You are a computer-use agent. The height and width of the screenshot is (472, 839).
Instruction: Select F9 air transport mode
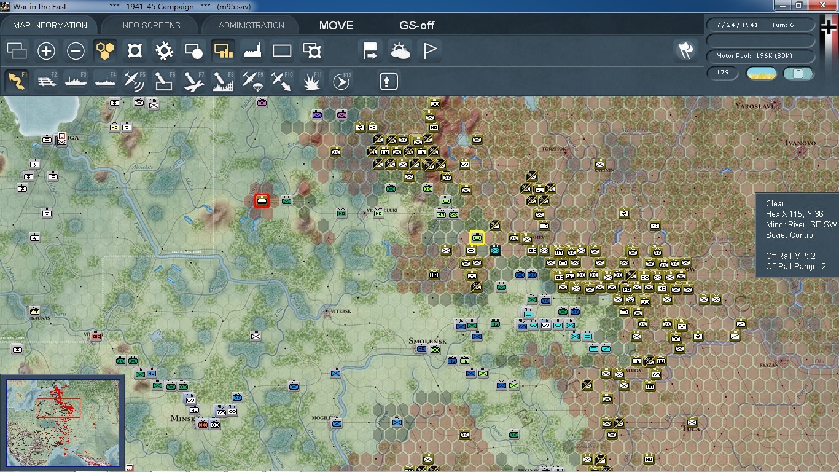(x=252, y=81)
